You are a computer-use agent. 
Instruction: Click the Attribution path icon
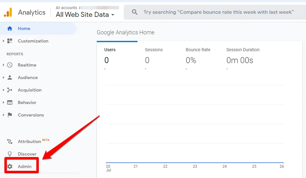(x=10, y=141)
